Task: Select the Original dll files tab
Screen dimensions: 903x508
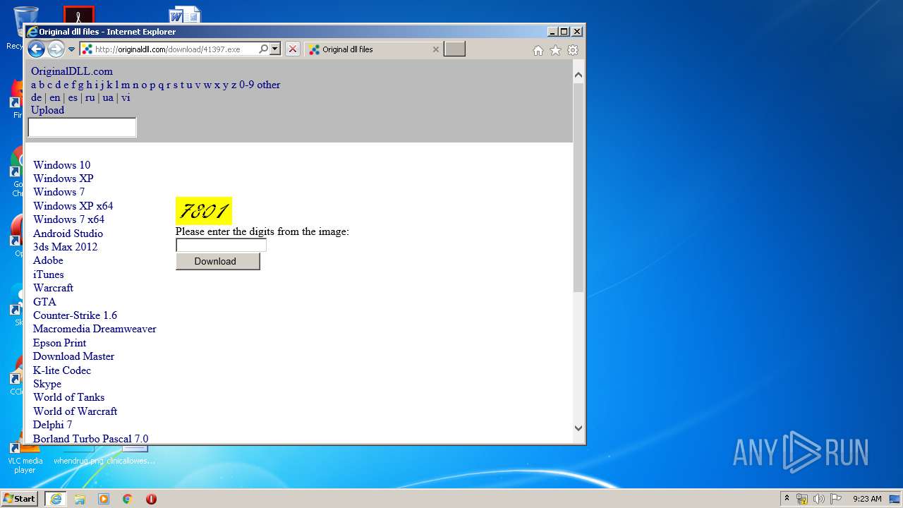Action: 374,49
